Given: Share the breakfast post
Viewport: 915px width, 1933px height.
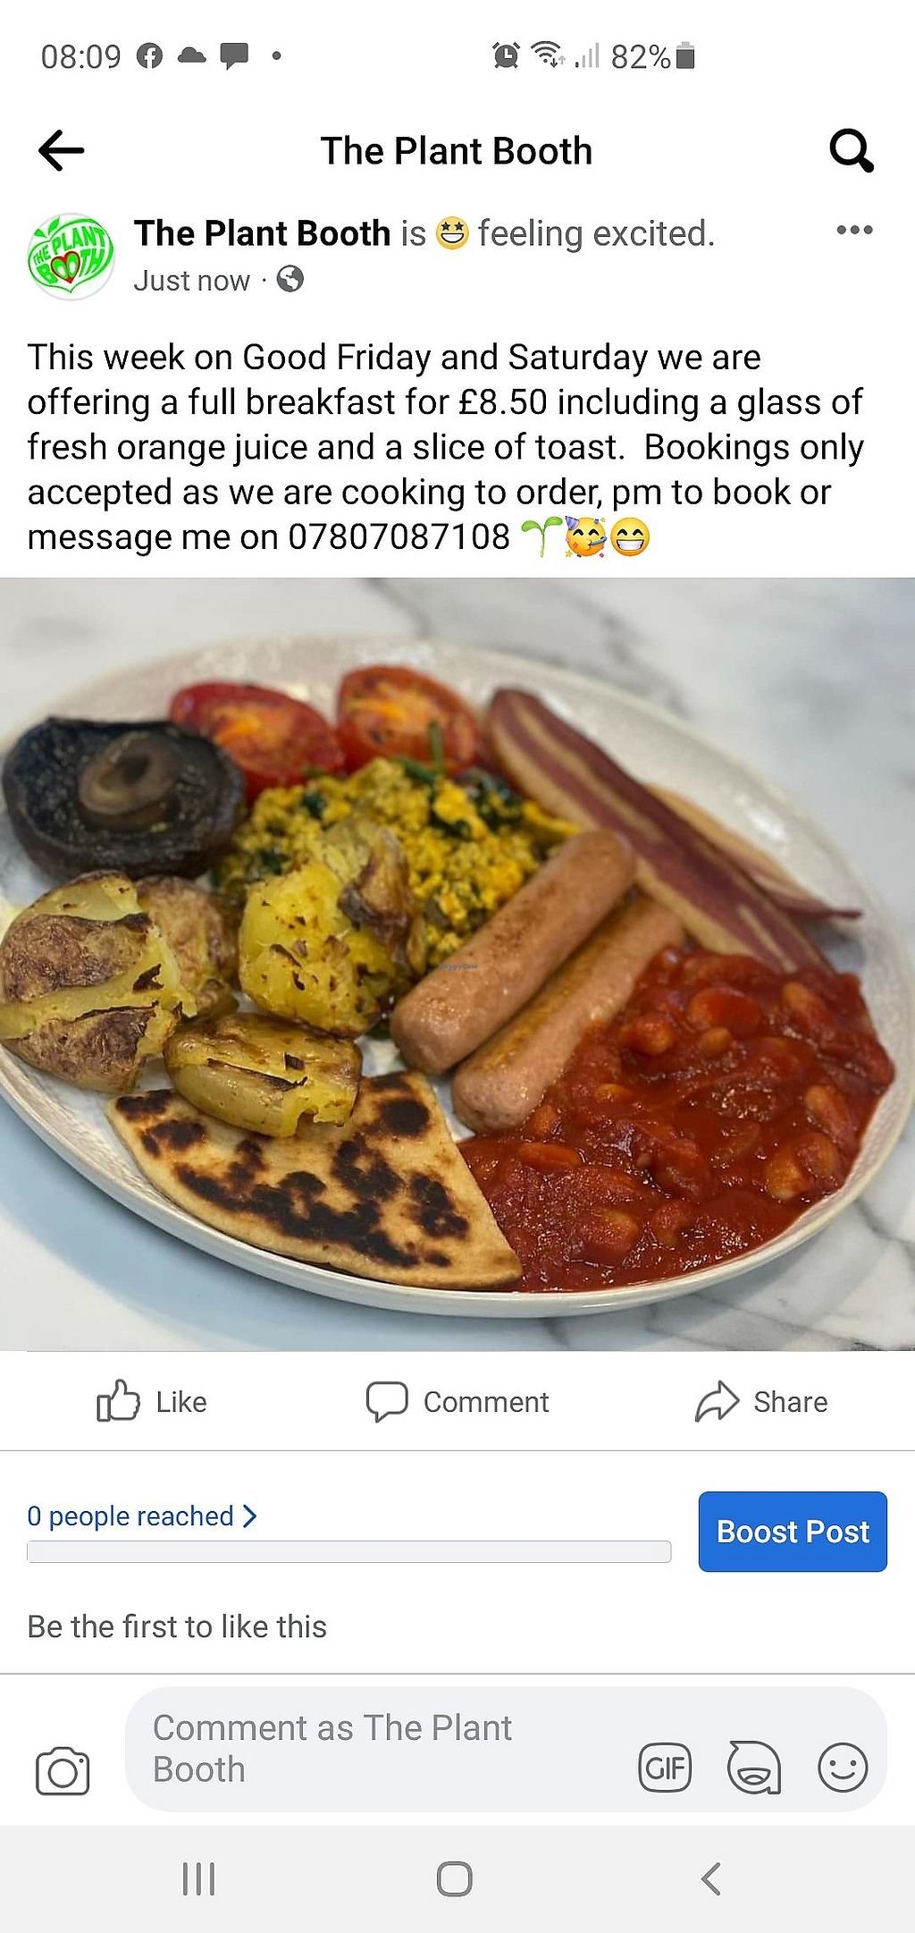Looking at the screenshot, I should (x=761, y=1401).
